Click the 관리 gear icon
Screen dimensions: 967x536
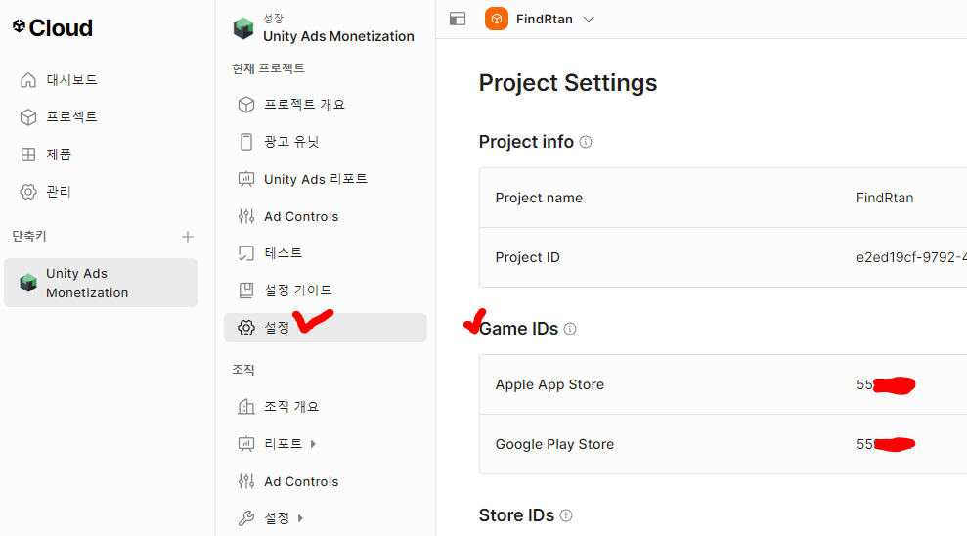[x=28, y=192]
